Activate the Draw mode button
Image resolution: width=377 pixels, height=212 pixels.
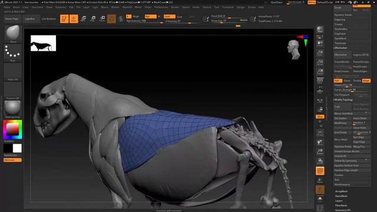coord(74,19)
